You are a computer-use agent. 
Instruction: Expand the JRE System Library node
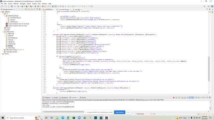(3, 50)
